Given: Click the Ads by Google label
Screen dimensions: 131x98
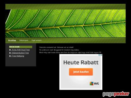Looking at the screenshot, I should (14, 47).
